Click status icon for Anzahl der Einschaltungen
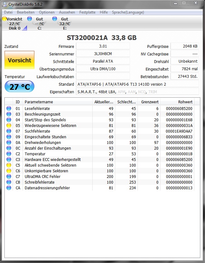Viewport: 205px width, 263px height. (x=9, y=148)
